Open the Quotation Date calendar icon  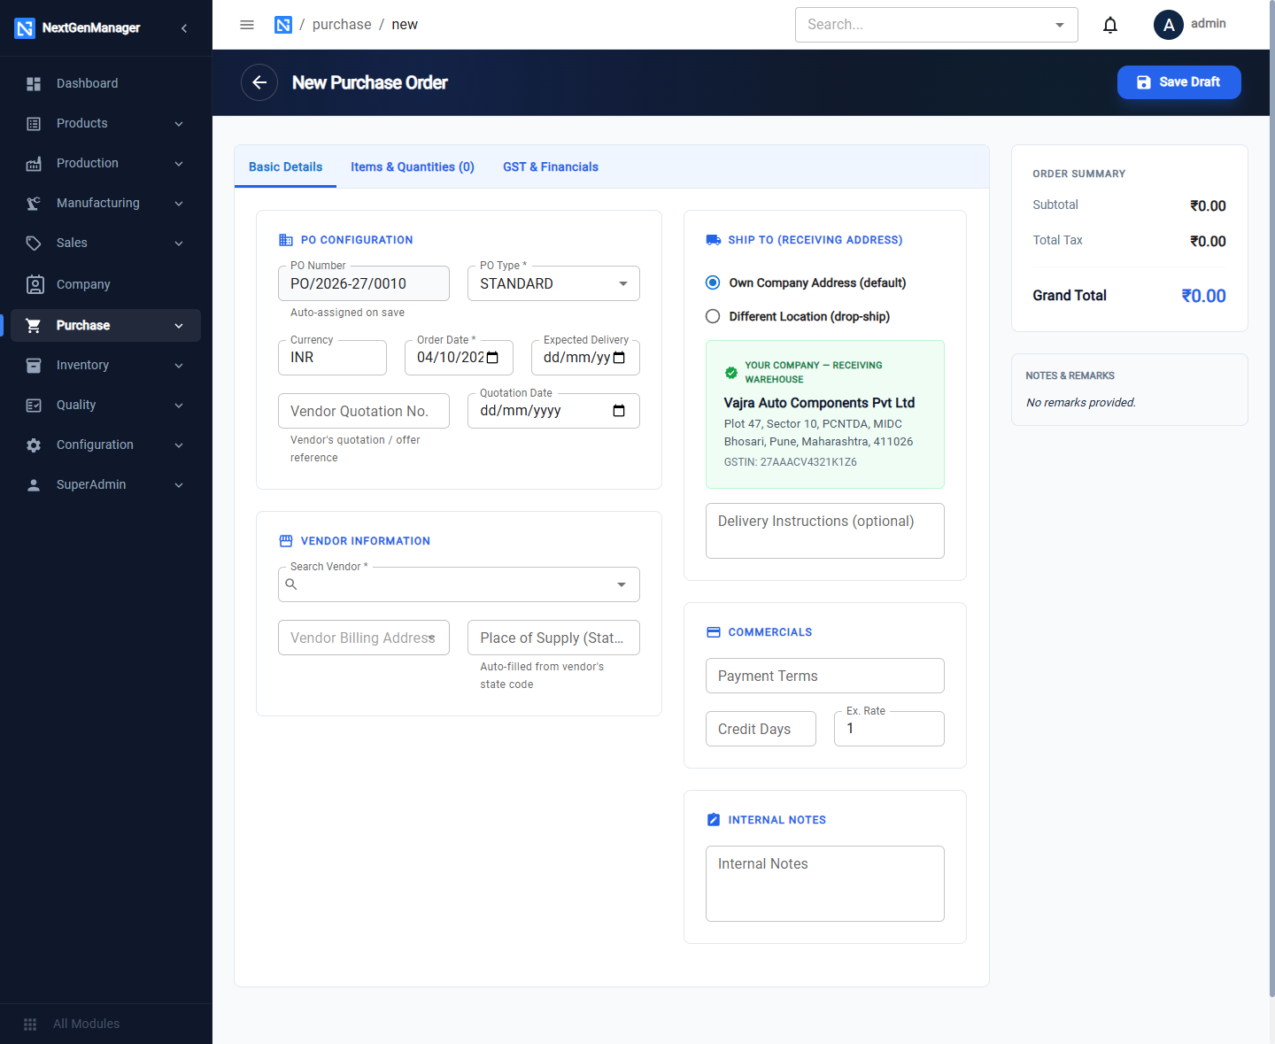coord(619,411)
